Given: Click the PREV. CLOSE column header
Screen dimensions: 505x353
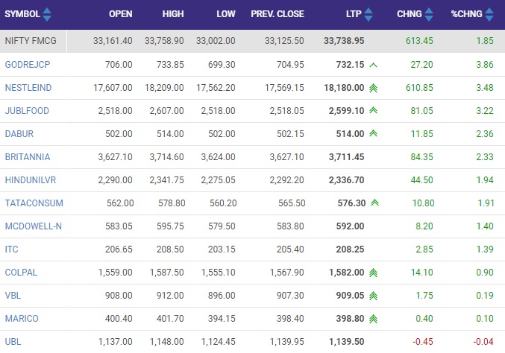Looking at the screenshot, I should (277, 14).
